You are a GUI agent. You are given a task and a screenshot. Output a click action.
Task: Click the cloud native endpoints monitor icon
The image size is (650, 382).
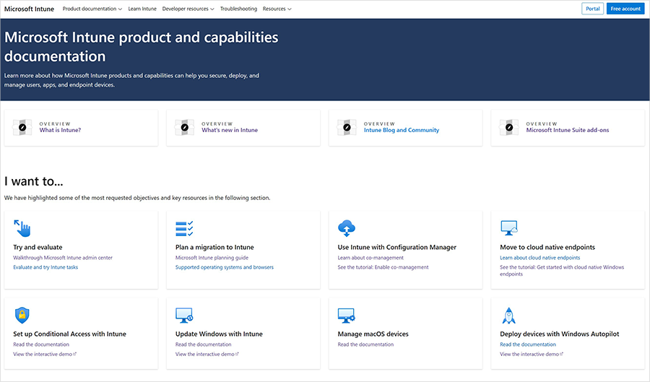coord(509,228)
